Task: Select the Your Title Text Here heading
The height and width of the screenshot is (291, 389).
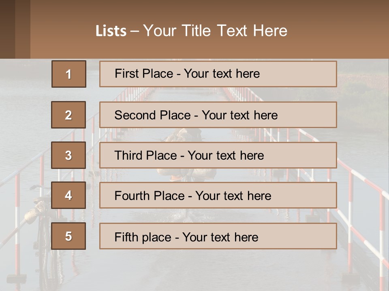Action: coord(215,31)
